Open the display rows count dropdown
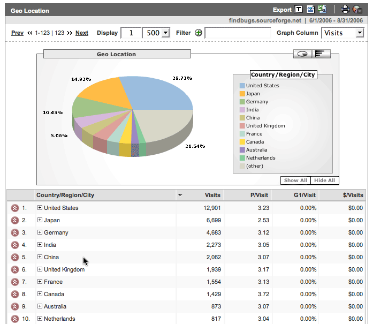Image resolution: width=373 pixels, height=324 pixels. pyautogui.click(x=156, y=33)
